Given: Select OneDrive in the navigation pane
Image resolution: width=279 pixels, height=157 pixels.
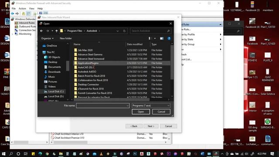Looking at the screenshot, I should click(50, 46).
